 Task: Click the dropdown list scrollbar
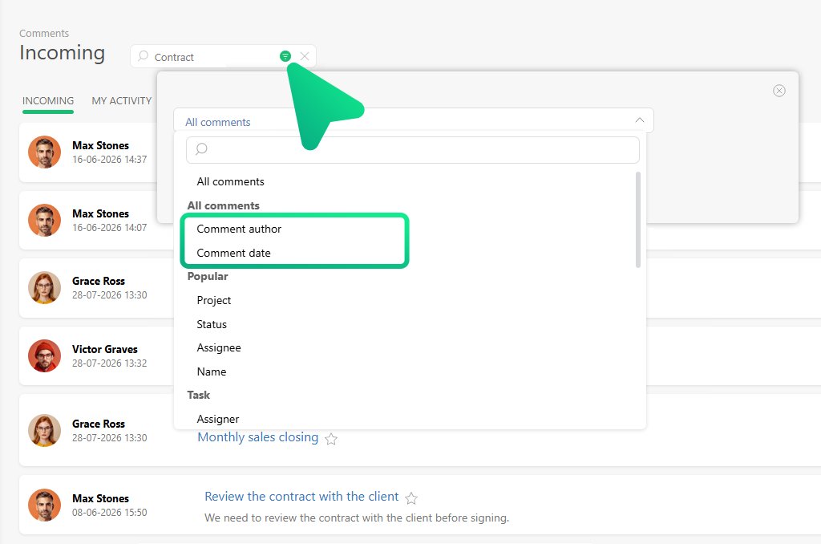[x=637, y=220]
